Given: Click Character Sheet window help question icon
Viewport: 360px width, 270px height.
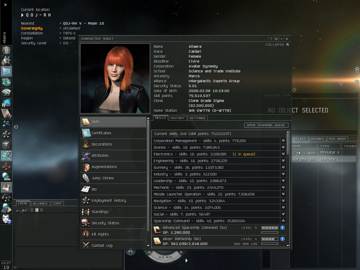Looking at the screenshot, I should pos(271,39).
